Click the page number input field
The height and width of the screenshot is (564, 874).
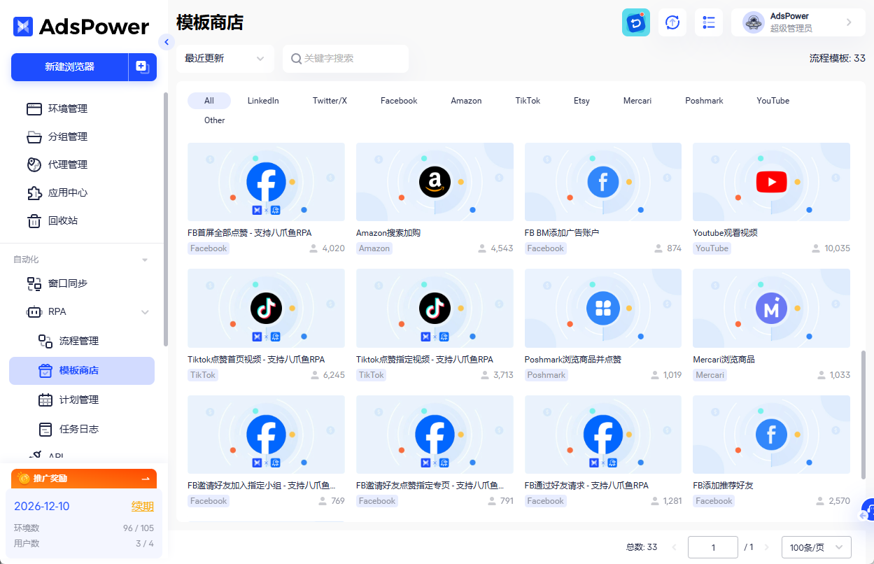click(713, 547)
